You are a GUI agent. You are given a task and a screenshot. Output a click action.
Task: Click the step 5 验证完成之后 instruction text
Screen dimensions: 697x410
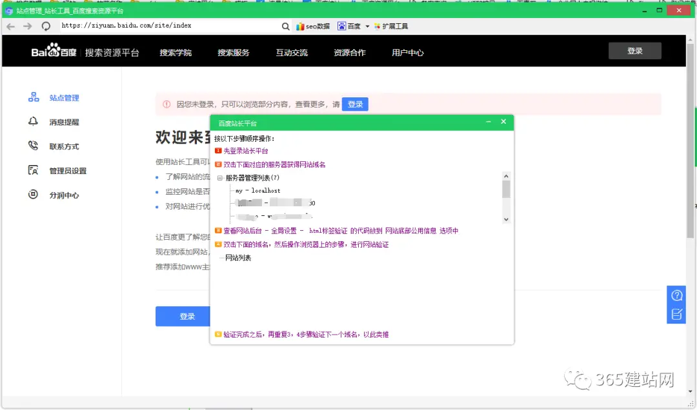[x=306, y=335]
